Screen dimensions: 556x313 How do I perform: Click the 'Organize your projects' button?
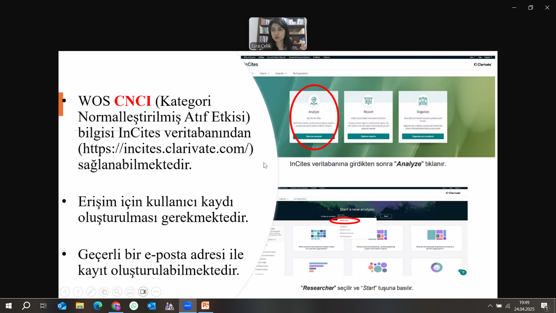422,137
